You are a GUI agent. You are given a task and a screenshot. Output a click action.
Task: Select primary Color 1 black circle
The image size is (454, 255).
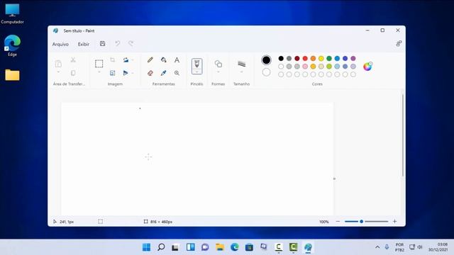[266, 60]
